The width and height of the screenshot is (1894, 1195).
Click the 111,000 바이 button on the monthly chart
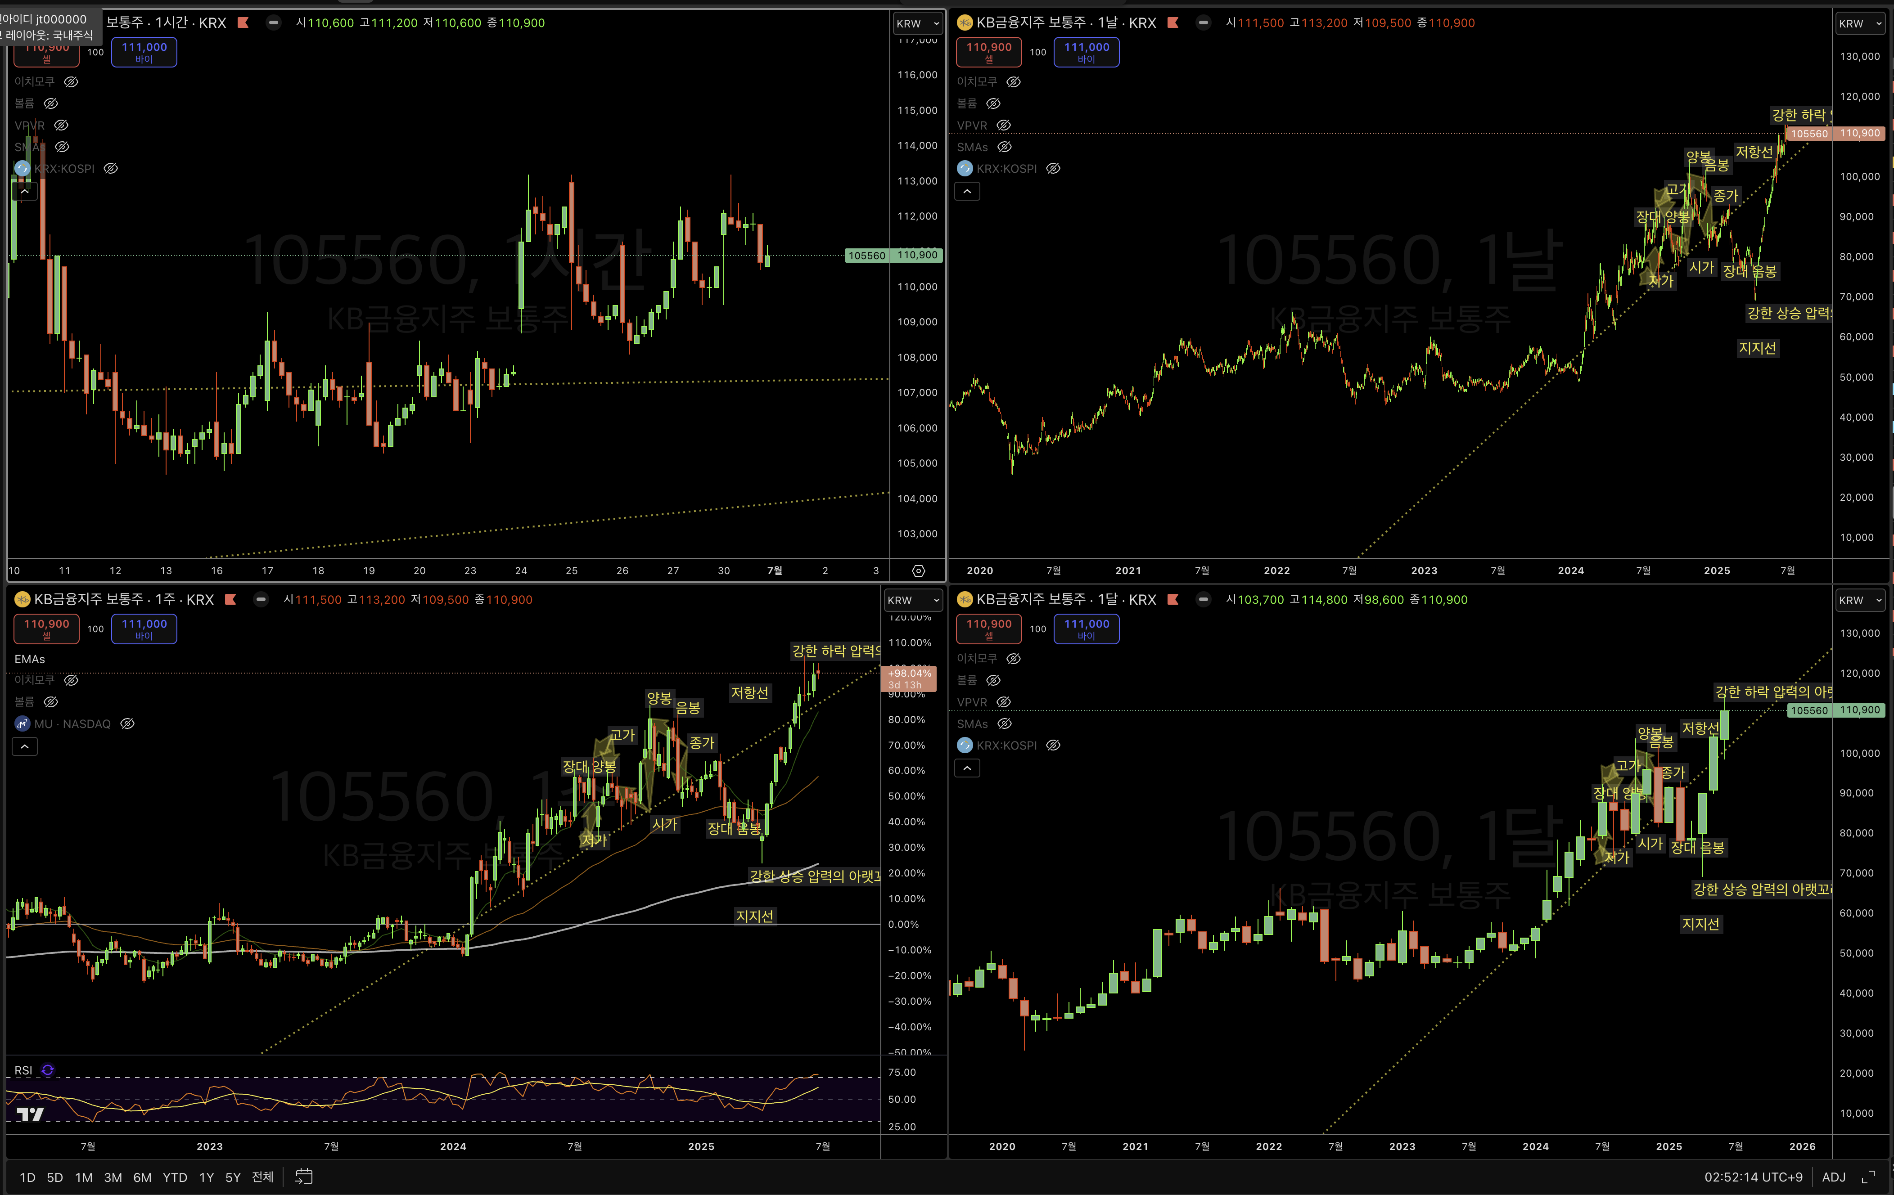coord(1086,628)
